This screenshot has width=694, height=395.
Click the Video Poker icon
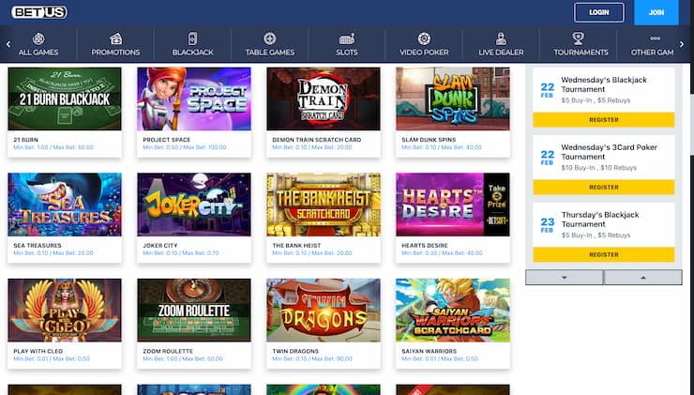tap(424, 39)
